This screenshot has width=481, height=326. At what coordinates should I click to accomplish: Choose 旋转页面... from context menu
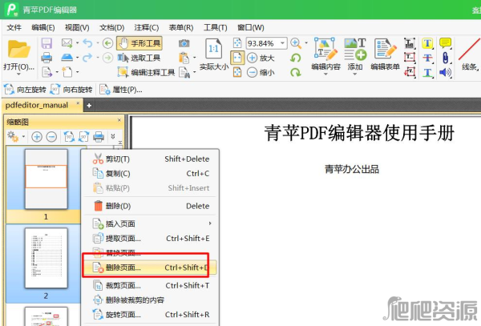pos(151,314)
